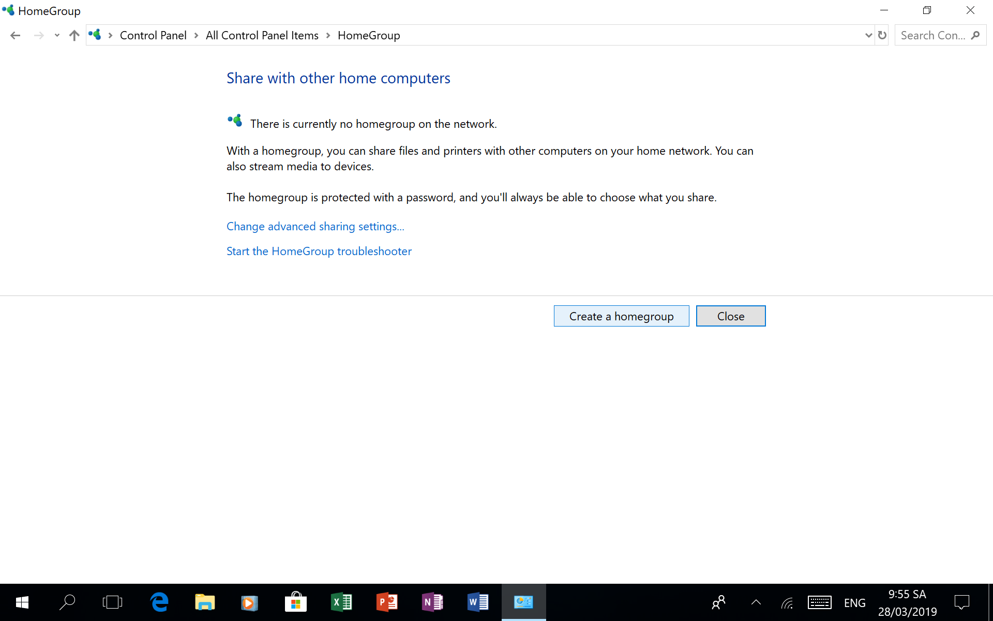Restore down the HomeGroup window
This screenshot has height=621, width=993.
pyautogui.click(x=927, y=10)
